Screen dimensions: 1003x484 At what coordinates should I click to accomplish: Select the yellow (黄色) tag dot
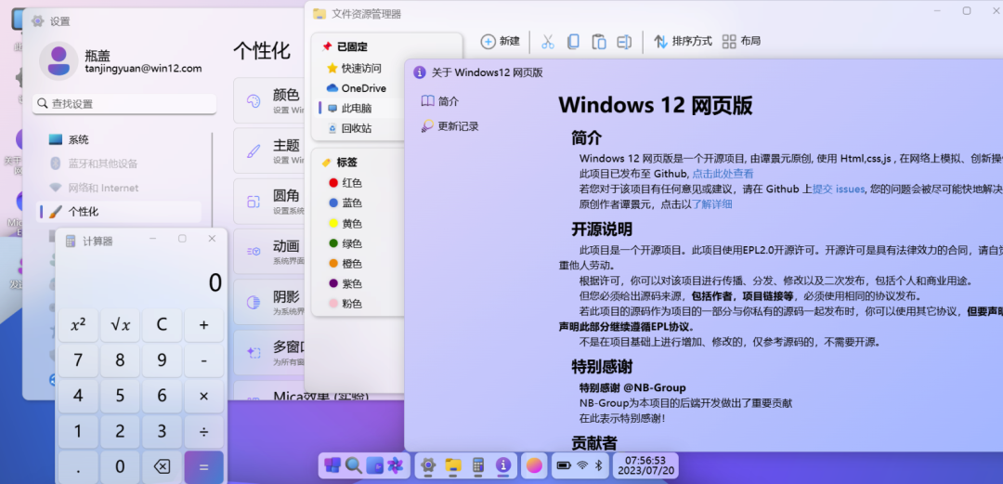[332, 224]
